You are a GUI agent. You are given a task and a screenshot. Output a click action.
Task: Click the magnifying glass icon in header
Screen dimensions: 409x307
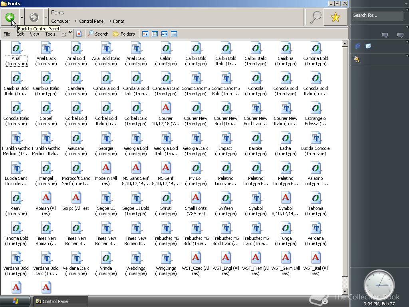(x=316, y=17)
